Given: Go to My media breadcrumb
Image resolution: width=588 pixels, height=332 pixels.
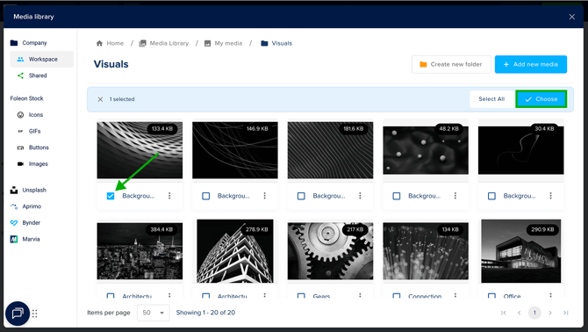Looking at the screenshot, I should tap(223, 43).
